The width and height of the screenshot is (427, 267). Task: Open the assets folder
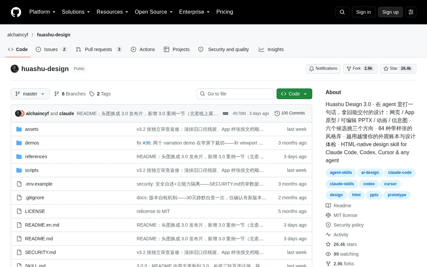pyautogui.click(x=32, y=129)
